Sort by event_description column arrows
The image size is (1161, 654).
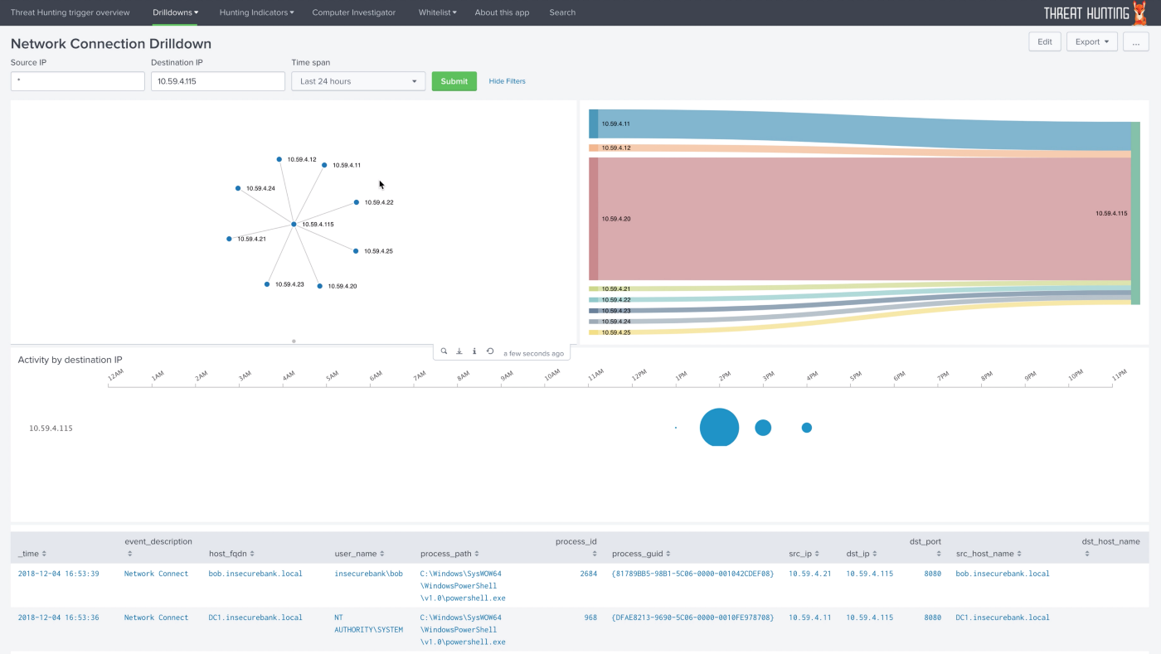click(129, 554)
